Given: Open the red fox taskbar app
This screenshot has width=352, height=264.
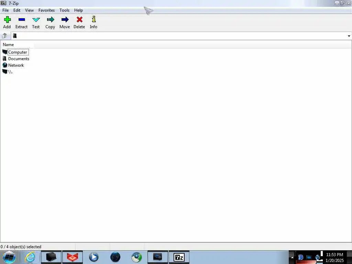Looking at the screenshot, I should coord(73,257).
